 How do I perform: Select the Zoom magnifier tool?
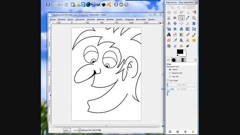194,18
